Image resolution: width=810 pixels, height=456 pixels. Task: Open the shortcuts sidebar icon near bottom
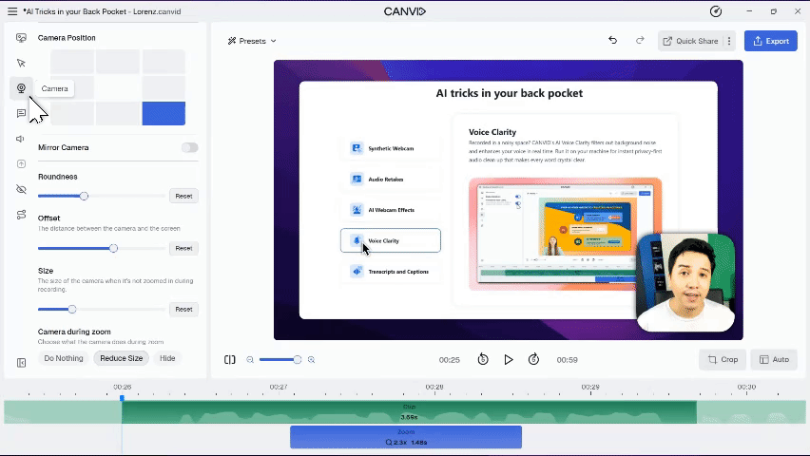(21, 215)
